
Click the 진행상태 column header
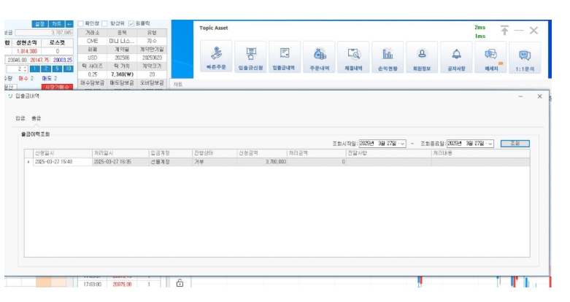pos(215,153)
